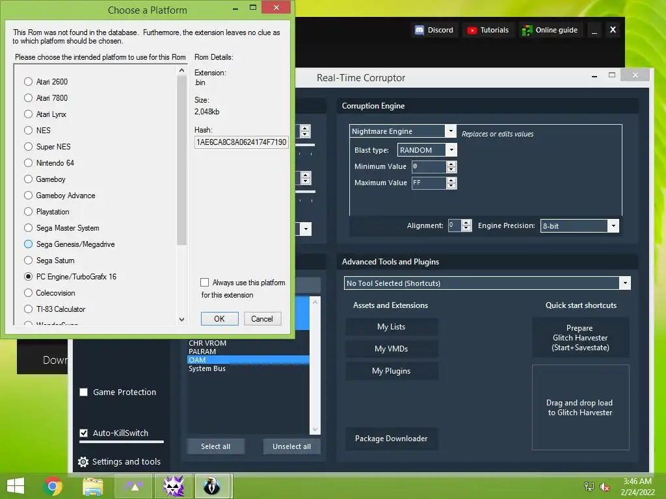The width and height of the screenshot is (666, 499).
Task: Open the Online guide
Action: pos(550,30)
